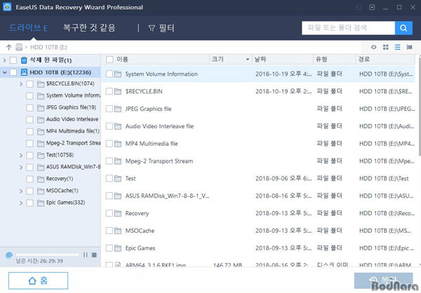Click folder icon of Recovery list row
The image size is (421, 293).
(x=118, y=213)
